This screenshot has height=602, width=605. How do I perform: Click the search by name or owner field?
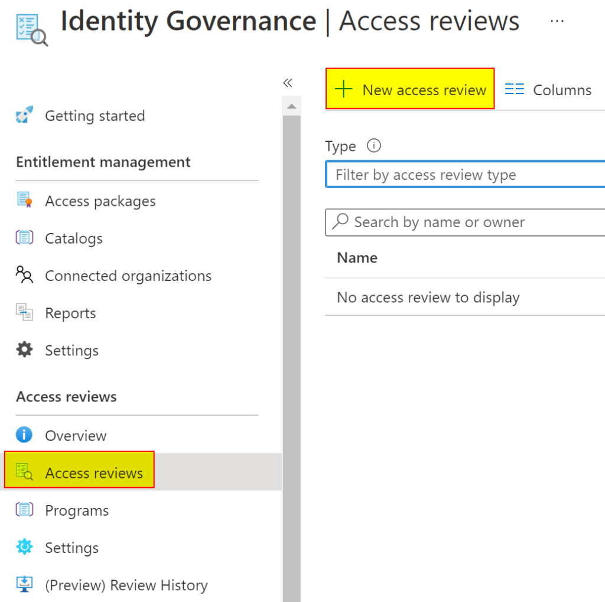point(467,222)
